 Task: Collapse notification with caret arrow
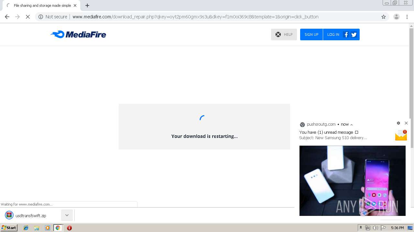click(352, 125)
